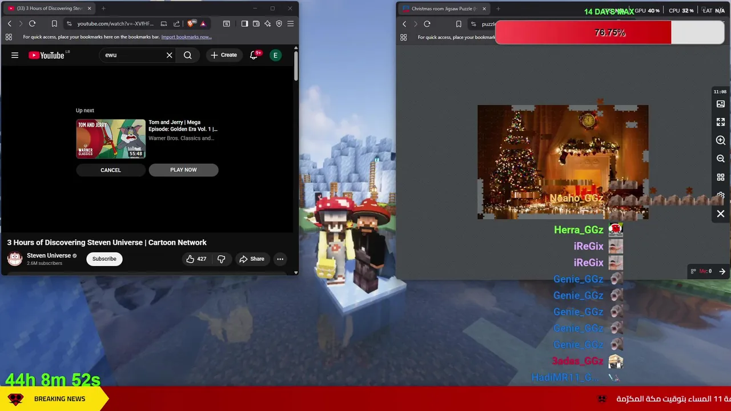Play the next Tom and Jerry video now

click(x=183, y=170)
